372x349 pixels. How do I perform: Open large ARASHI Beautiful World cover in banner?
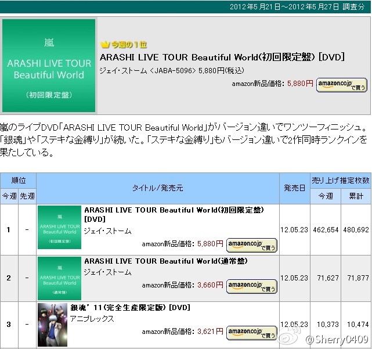pos(49,66)
